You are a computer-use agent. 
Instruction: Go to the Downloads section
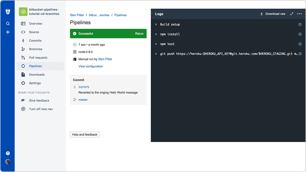click(37, 75)
